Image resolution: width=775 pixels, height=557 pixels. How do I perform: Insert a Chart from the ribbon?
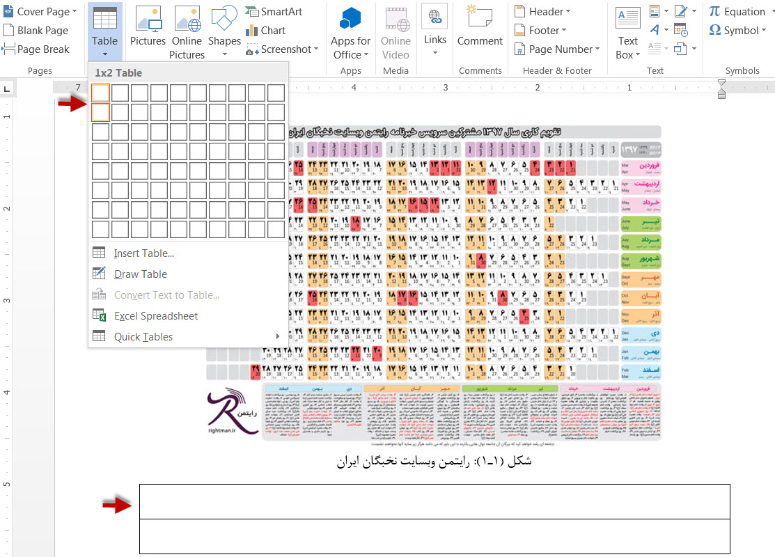point(265,31)
